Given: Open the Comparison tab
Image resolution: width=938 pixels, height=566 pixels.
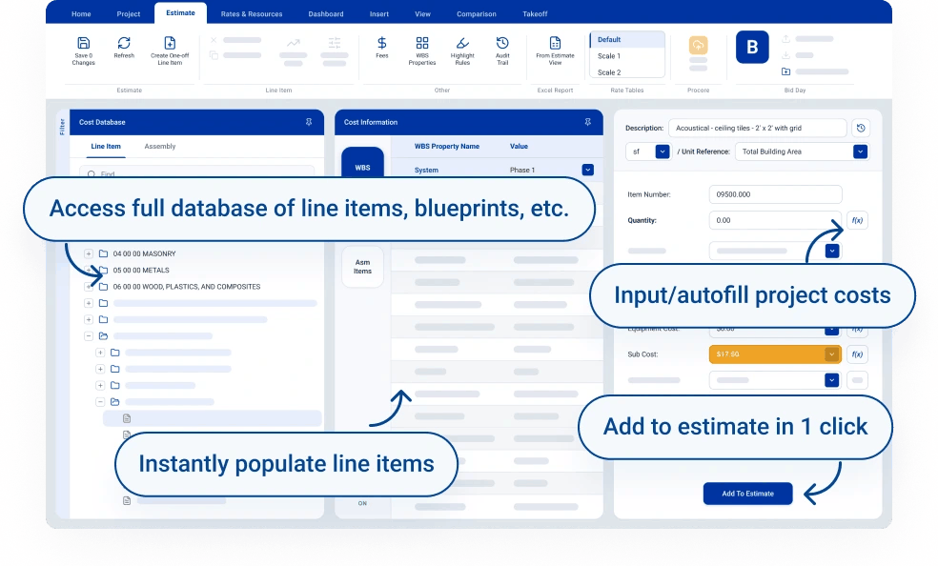Looking at the screenshot, I should 477,13.
